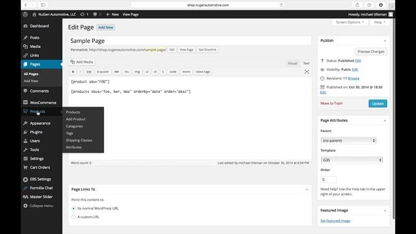This screenshot has height=234, width=416.
Task: Choose Shipping Classes from Products flyout
Action: (x=79, y=140)
